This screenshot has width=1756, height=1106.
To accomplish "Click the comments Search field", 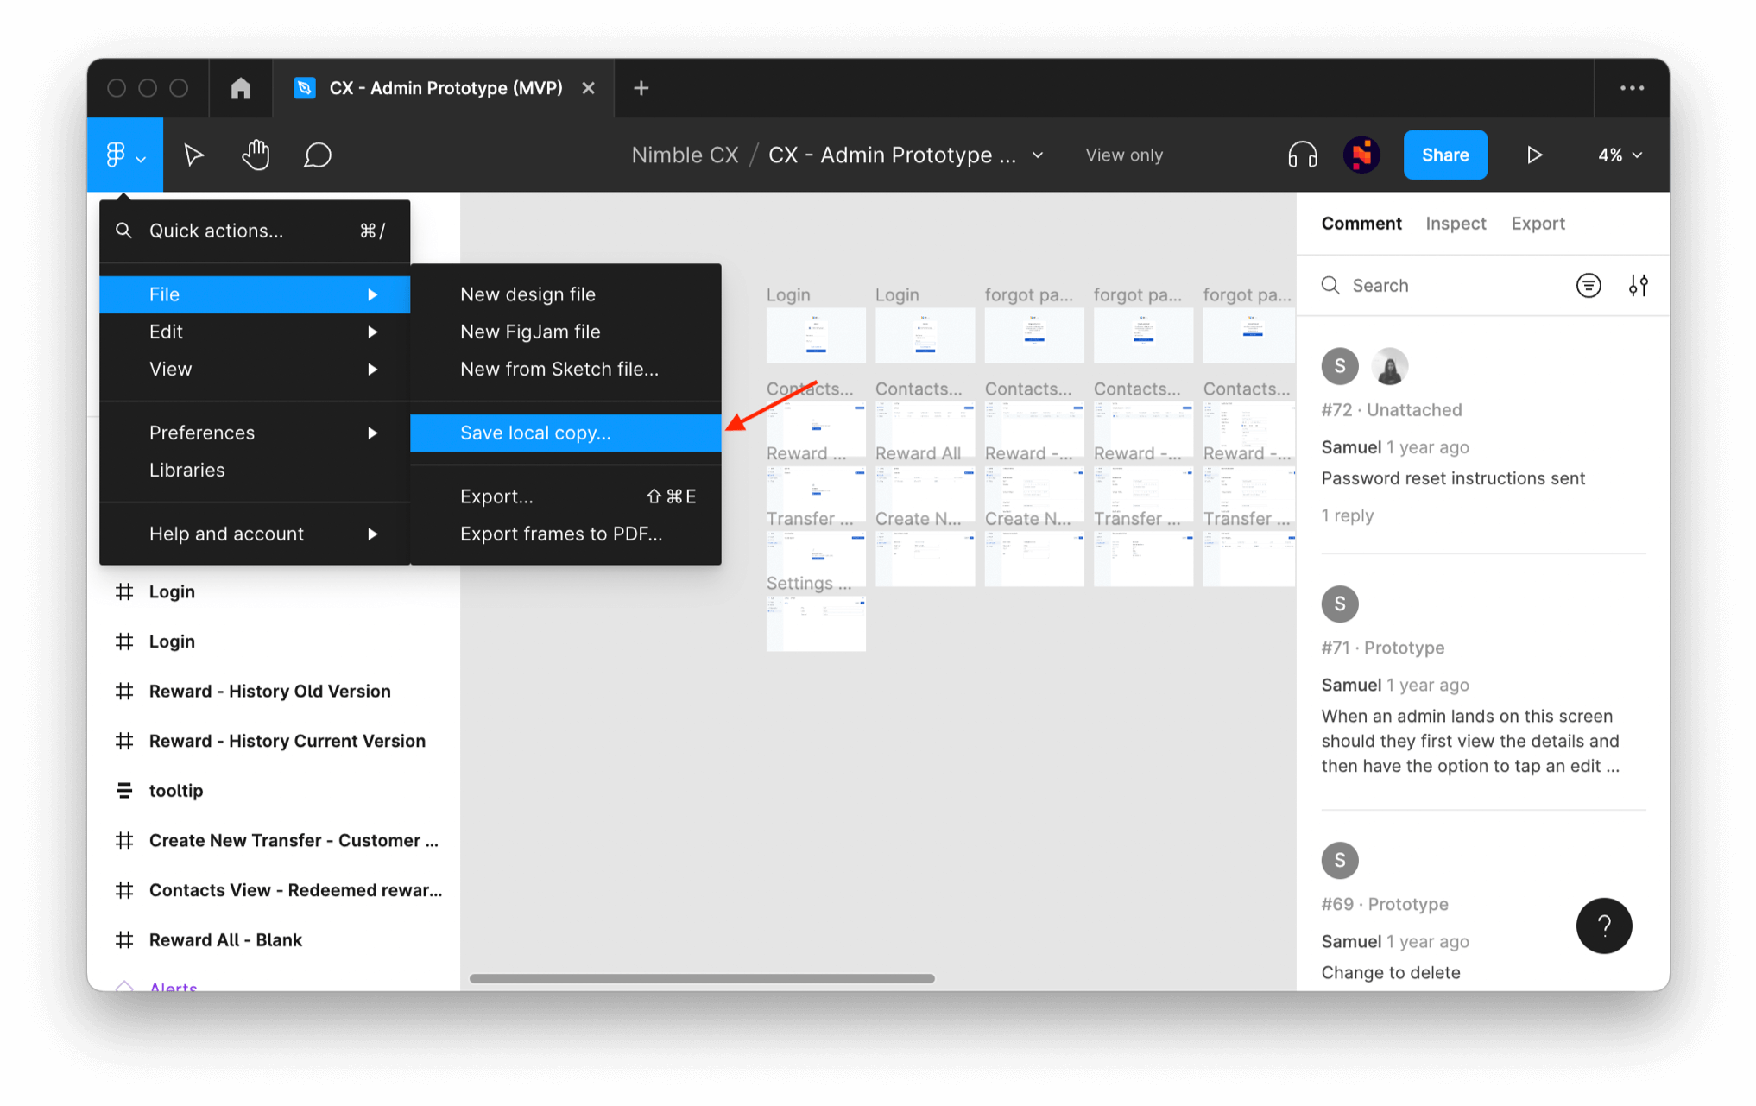I will click(x=1450, y=286).
